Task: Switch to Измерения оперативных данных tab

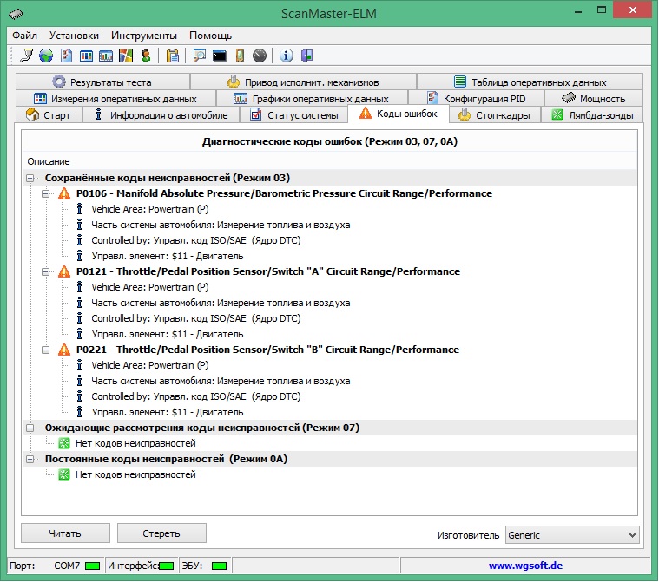Action: [x=116, y=98]
